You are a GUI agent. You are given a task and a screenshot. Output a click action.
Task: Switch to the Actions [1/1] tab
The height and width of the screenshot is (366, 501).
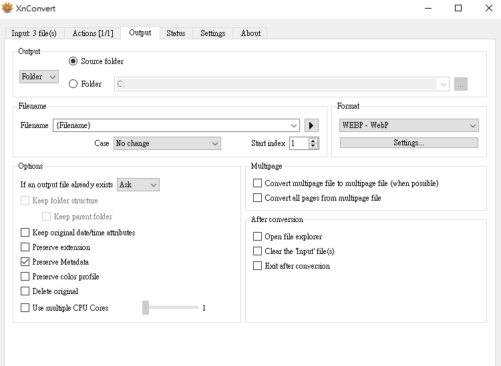click(x=93, y=33)
